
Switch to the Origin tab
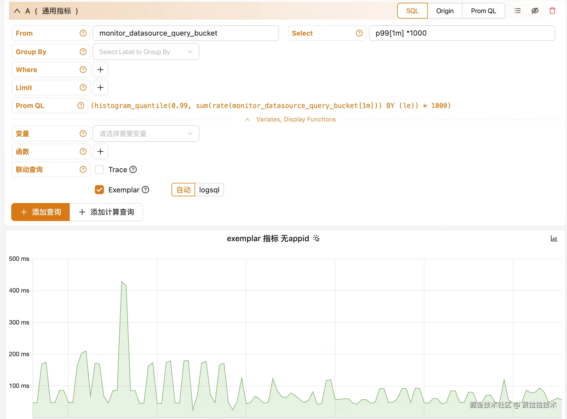(x=445, y=11)
